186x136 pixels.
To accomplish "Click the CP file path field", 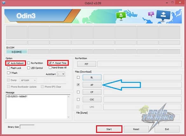I will pyautogui.click(x=142, y=92).
